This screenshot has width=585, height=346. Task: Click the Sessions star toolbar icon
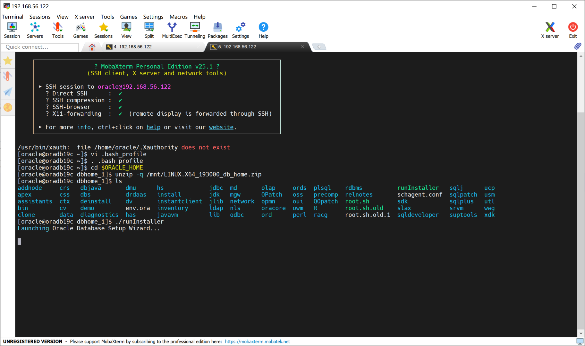[x=103, y=30]
